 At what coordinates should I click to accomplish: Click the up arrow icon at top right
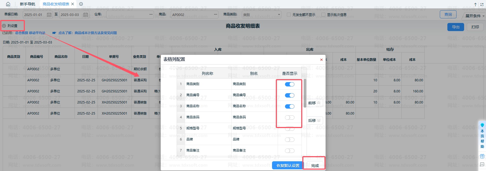point(475,4)
